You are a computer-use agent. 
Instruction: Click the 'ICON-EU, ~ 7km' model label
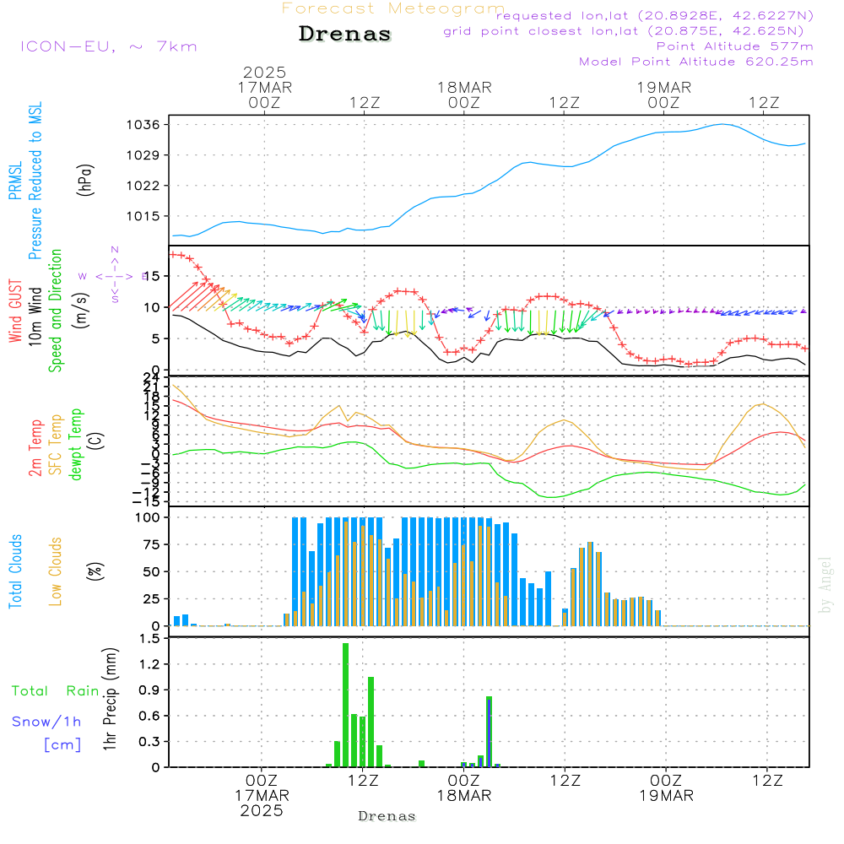tap(109, 46)
